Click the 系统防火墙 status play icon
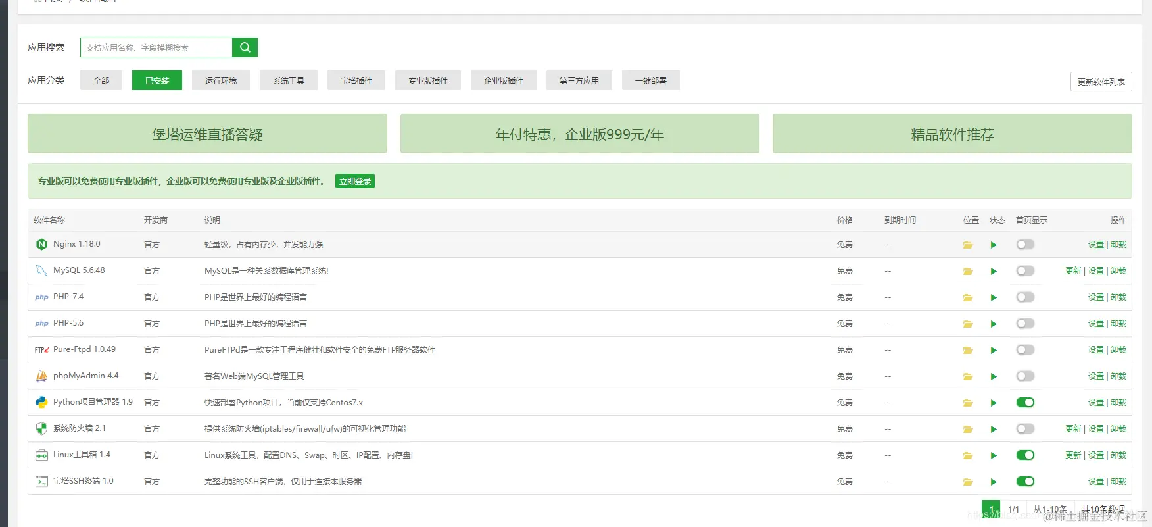 point(994,429)
